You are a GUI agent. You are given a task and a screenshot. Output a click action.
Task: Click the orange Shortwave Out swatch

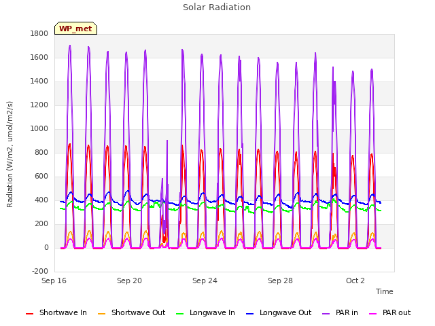tap(102, 314)
